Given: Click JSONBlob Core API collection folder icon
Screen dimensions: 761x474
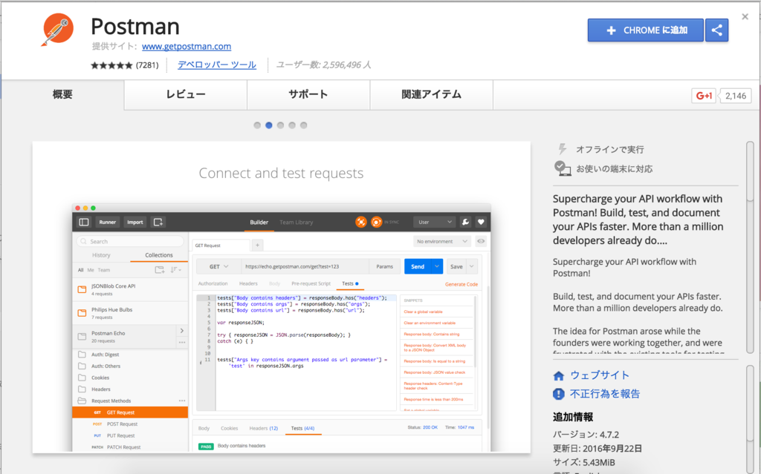Looking at the screenshot, I should click(x=82, y=290).
